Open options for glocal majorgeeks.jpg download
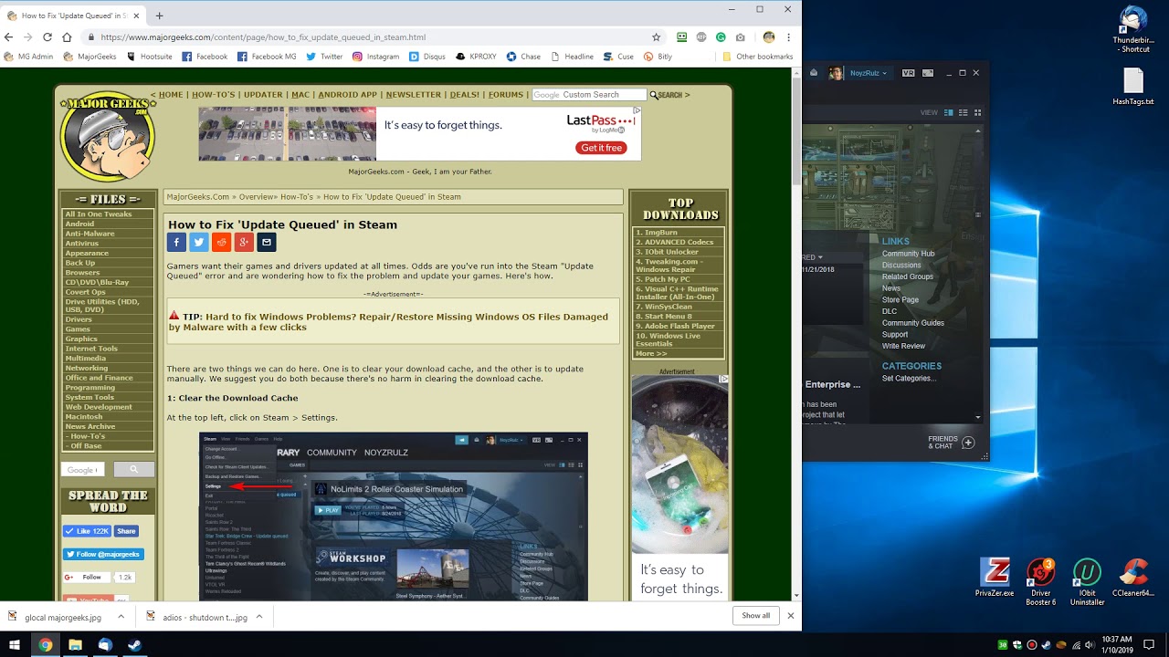Screen dimensions: 1169x657 click(x=121, y=617)
